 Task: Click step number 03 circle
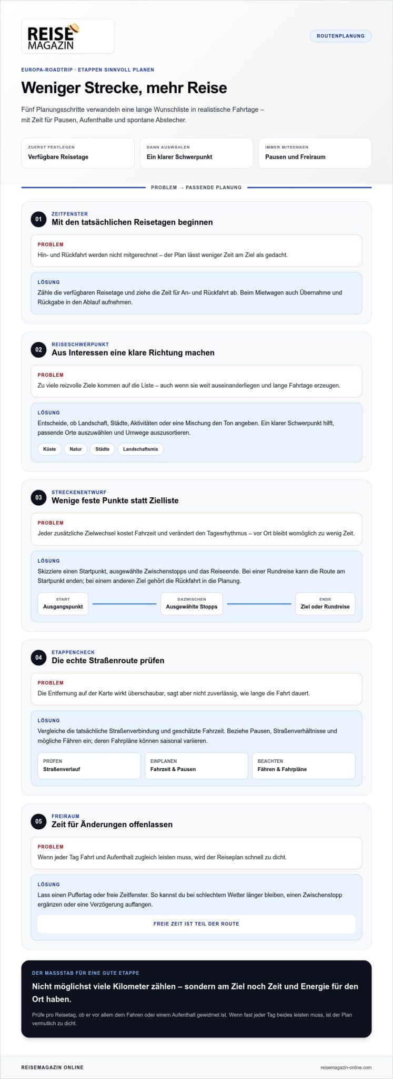[x=38, y=497]
